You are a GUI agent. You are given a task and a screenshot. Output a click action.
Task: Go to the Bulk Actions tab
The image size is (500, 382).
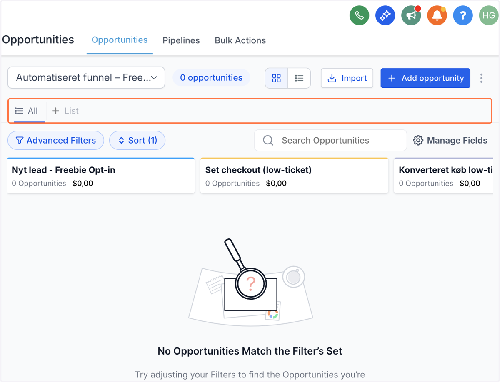(240, 40)
